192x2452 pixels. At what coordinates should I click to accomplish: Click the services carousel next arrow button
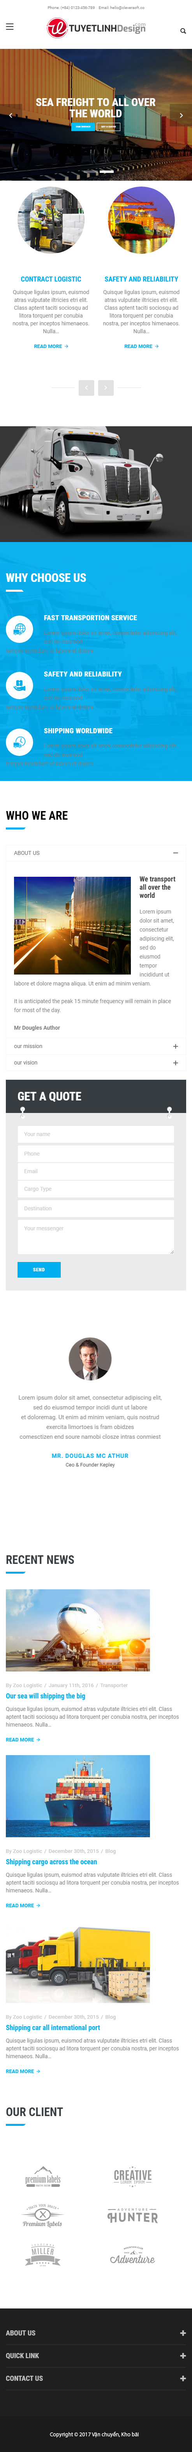click(106, 388)
